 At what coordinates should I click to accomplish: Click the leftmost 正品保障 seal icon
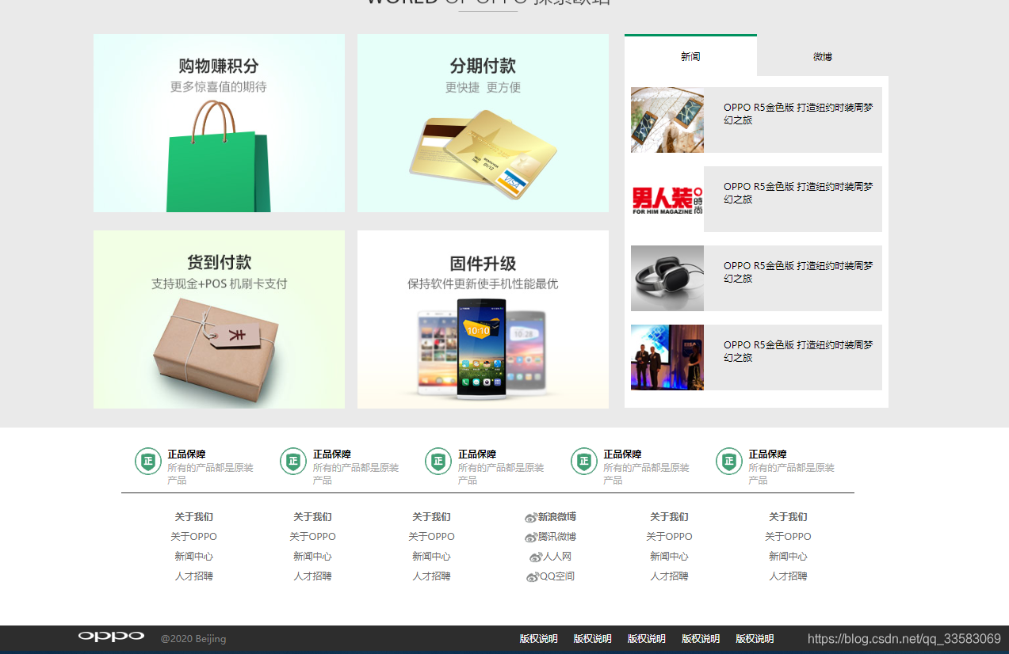pyautogui.click(x=147, y=461)
